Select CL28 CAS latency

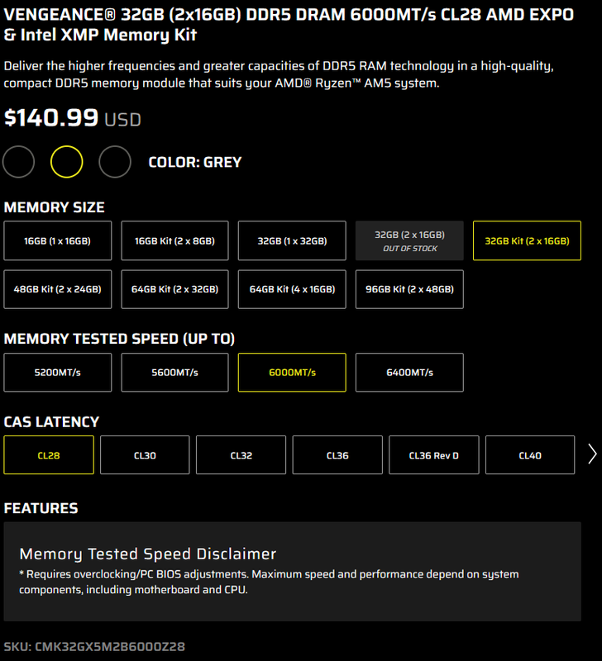(49, 455)
